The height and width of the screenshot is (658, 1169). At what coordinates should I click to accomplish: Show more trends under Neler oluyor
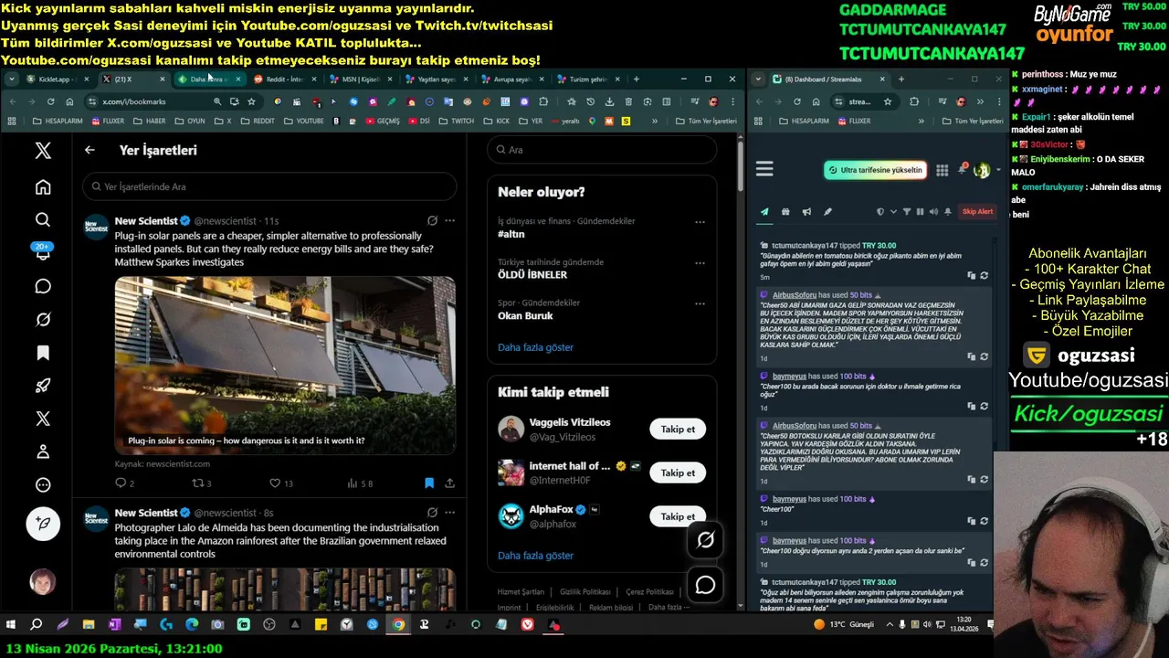[x=535, y=347]
